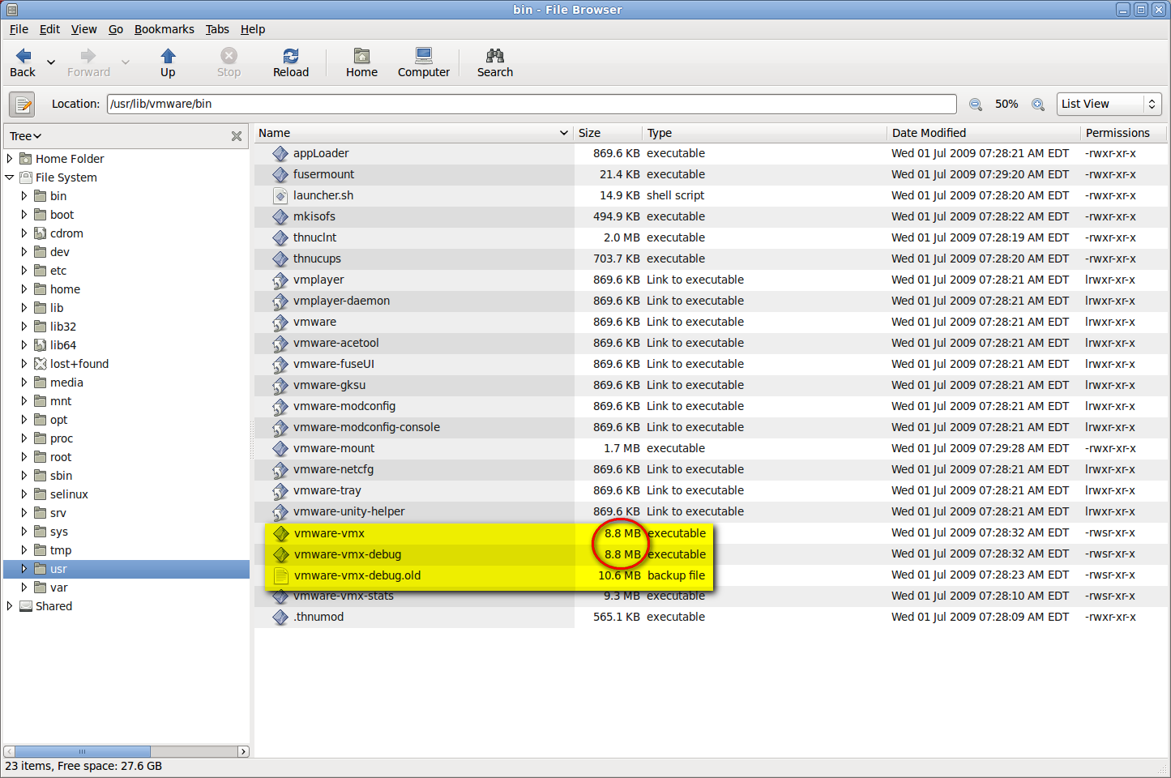Expand the var folder in tree
1171x778 pixels.
coord(24,588)
